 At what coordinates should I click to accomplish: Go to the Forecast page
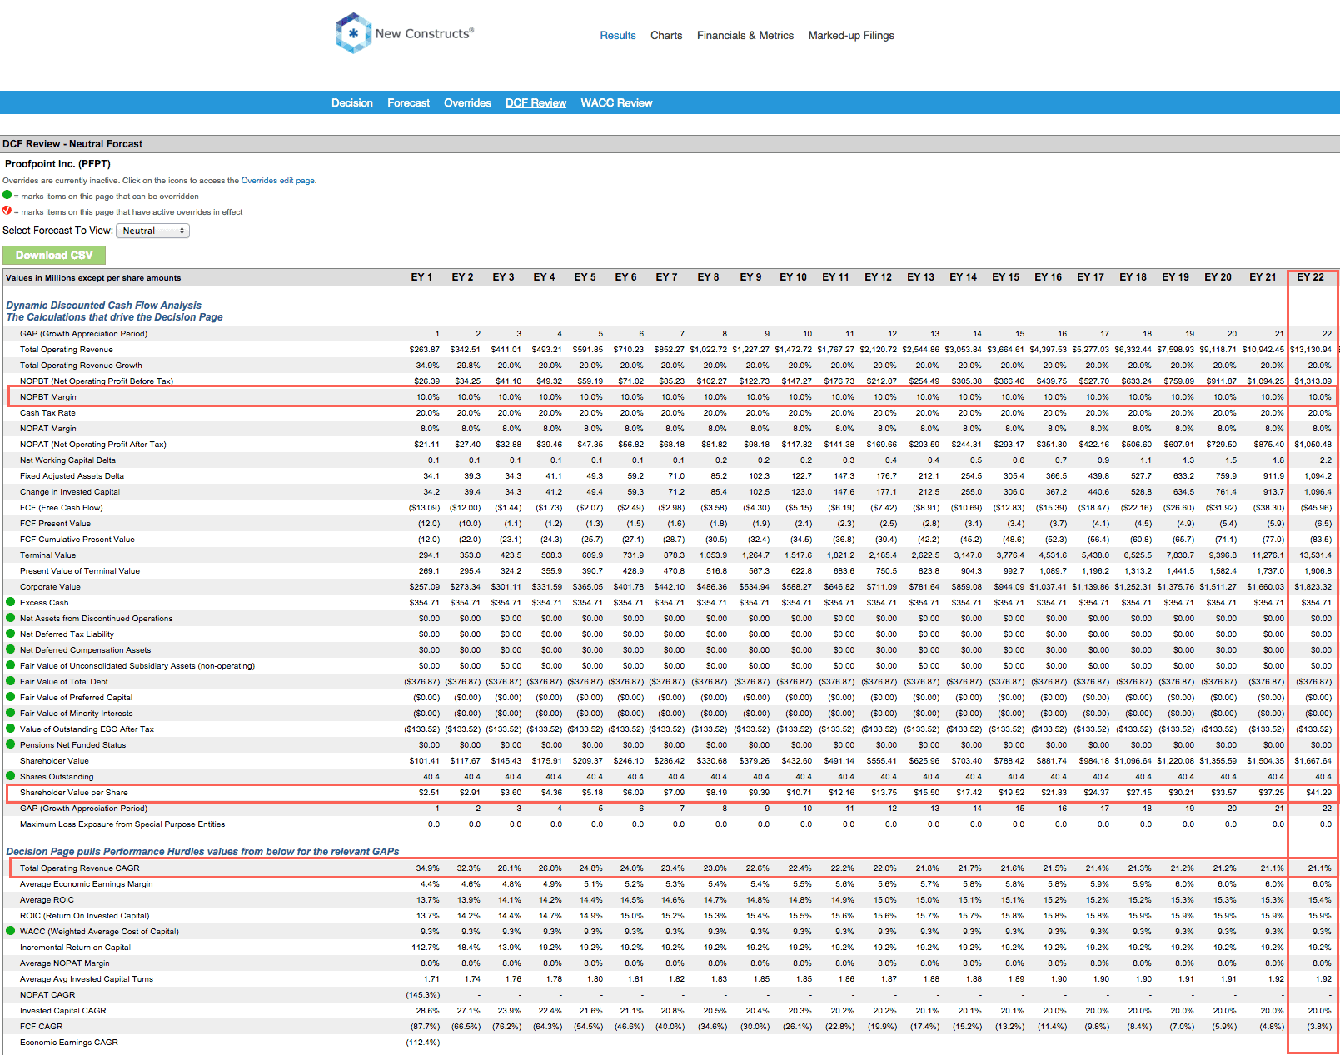click(x=409, y=102)
